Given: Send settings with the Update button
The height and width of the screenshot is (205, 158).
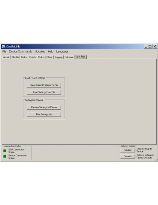Looking at the screenshot, I should 128,150.
